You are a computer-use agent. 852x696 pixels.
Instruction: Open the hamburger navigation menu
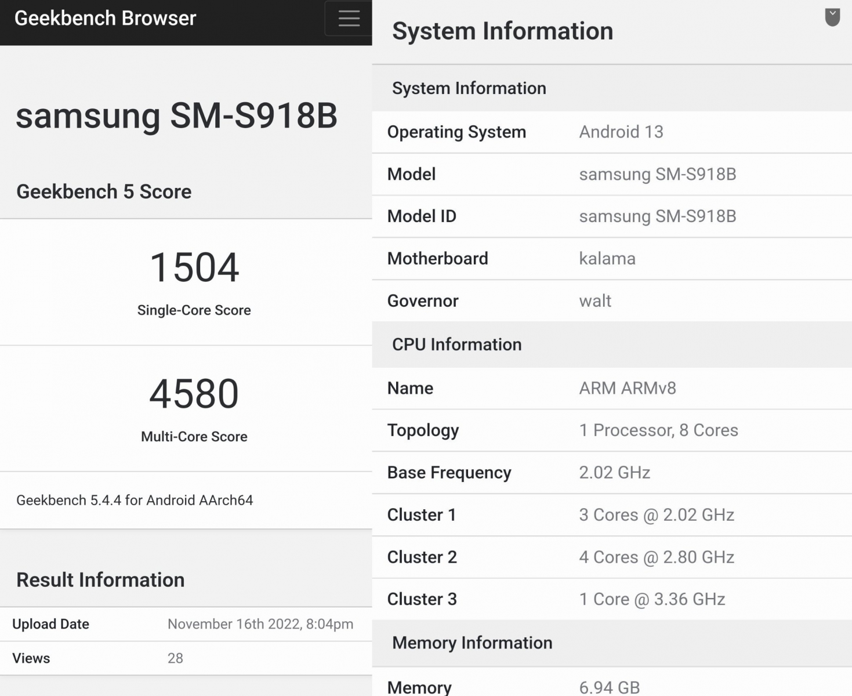349,19
